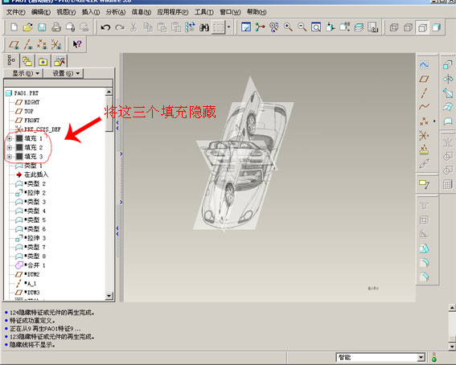Select the Revolve tool

click(x=448, y=79)
